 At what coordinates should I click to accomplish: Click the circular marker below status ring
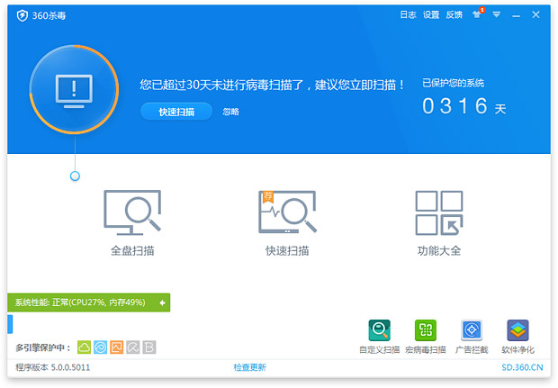tap(75, 176)
